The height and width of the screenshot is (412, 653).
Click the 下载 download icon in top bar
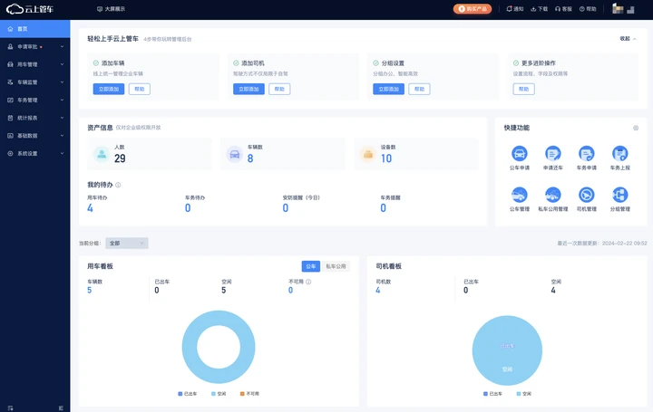(533, 9)
